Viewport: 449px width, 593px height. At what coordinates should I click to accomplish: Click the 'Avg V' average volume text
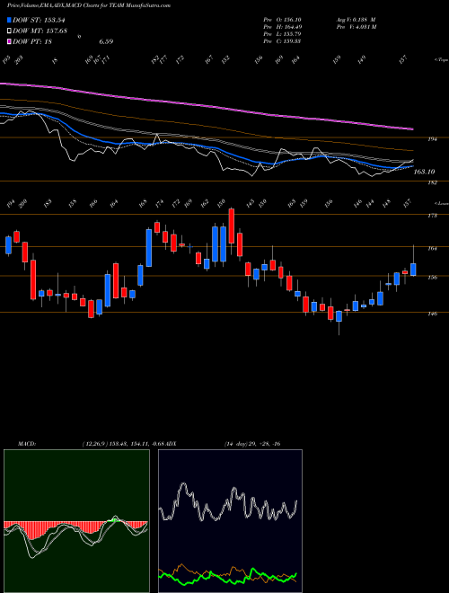coord(356,20)
